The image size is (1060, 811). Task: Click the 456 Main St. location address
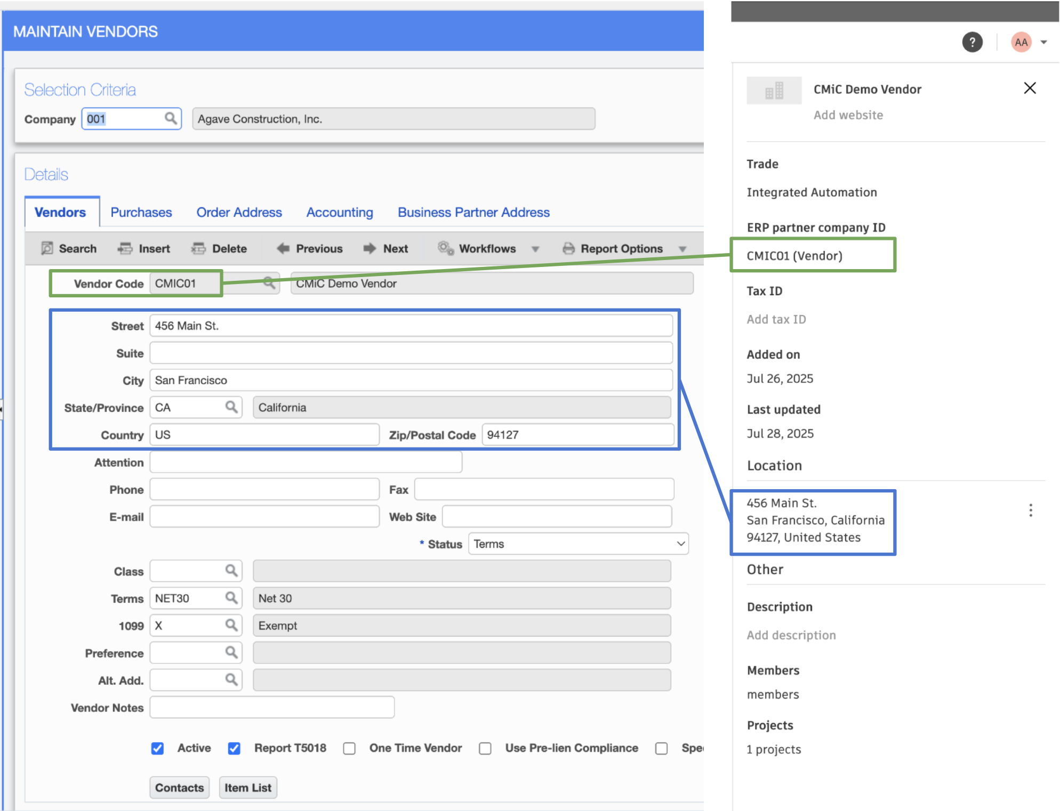pos(815,520)
